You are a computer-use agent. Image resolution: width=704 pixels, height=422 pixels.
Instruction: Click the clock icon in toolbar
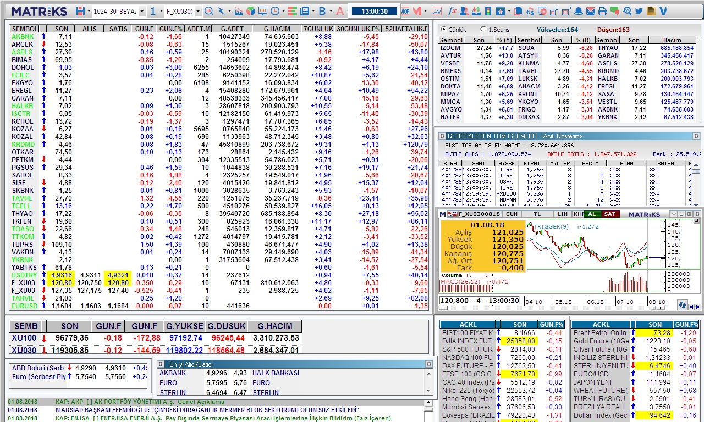(x=274, y=11)
